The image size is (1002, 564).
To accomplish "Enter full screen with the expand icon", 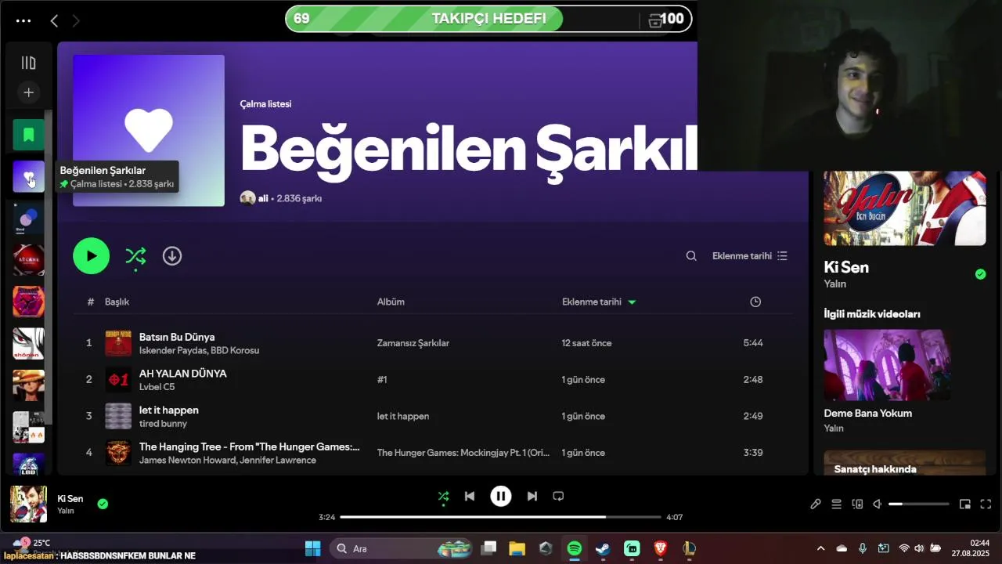I will (x=986, y=504).
